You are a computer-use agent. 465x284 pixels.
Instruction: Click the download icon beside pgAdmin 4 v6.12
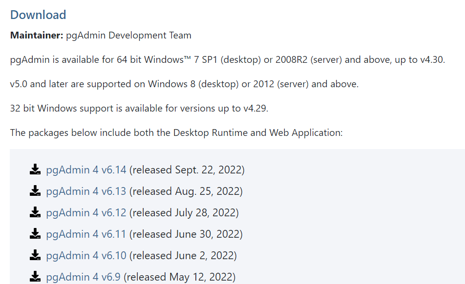(35, 212)
